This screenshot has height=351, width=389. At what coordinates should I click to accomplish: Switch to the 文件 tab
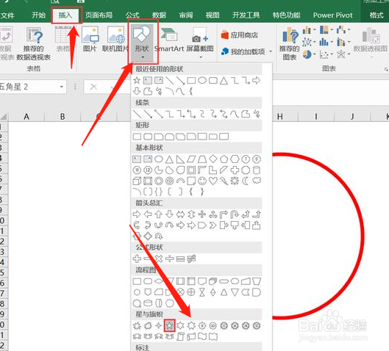click(x=7, y=15)
